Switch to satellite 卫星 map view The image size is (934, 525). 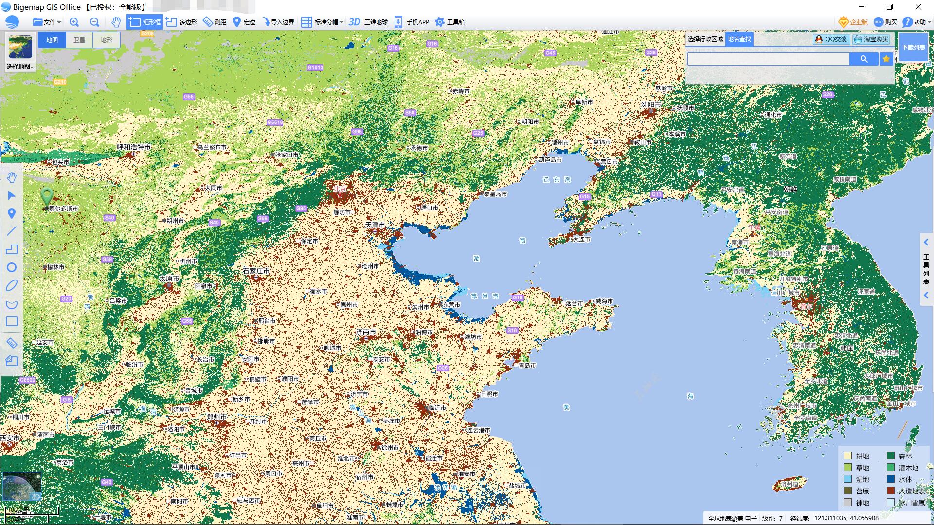click(79, 40)
